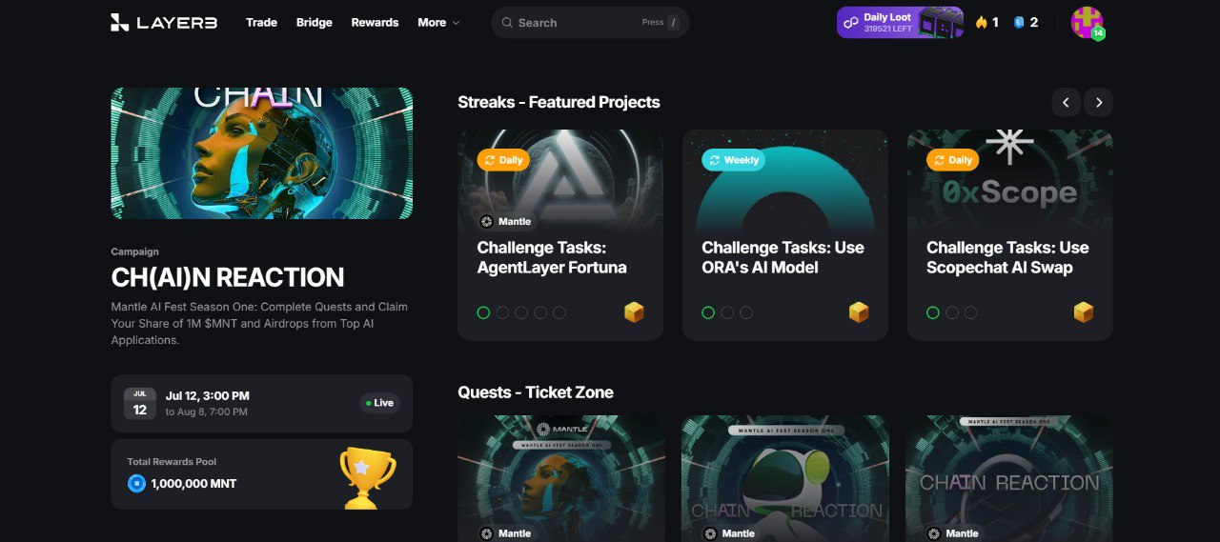Screen dimensions: 1220x542
Task: Show next featured projects with right chevron
Action: click(1099, 102)
